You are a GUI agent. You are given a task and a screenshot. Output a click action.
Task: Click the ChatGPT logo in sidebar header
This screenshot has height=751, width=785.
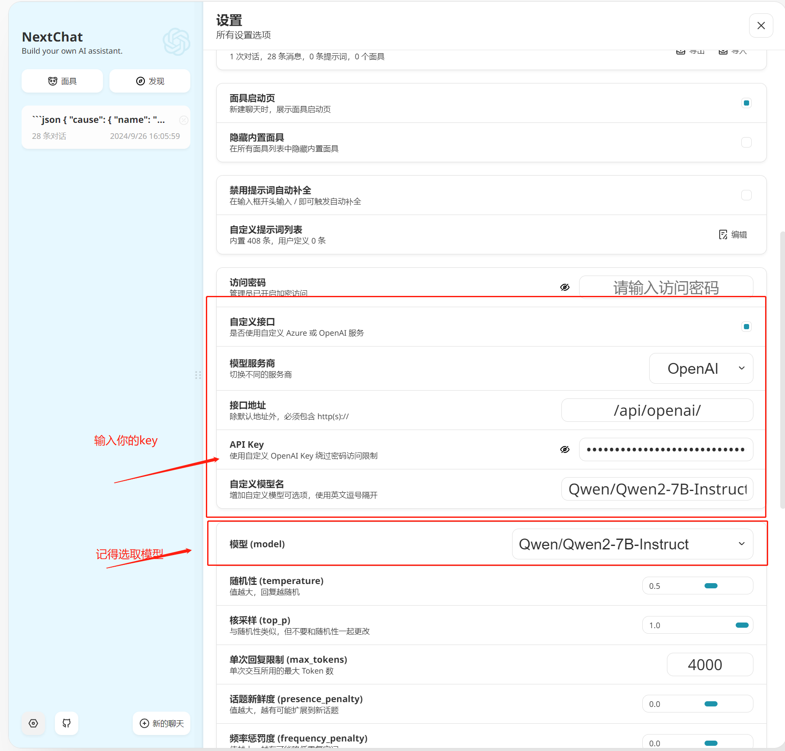(x=176, y=42)
